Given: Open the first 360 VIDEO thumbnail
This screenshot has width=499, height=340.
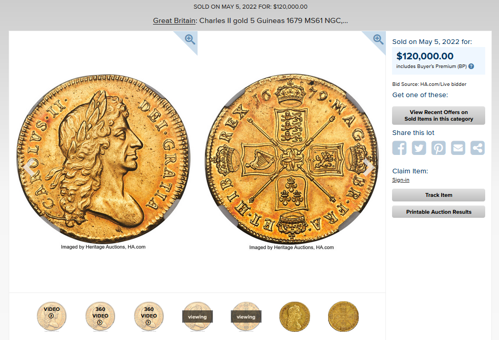Looking at the screenshot, I should [x=100, y=316].
